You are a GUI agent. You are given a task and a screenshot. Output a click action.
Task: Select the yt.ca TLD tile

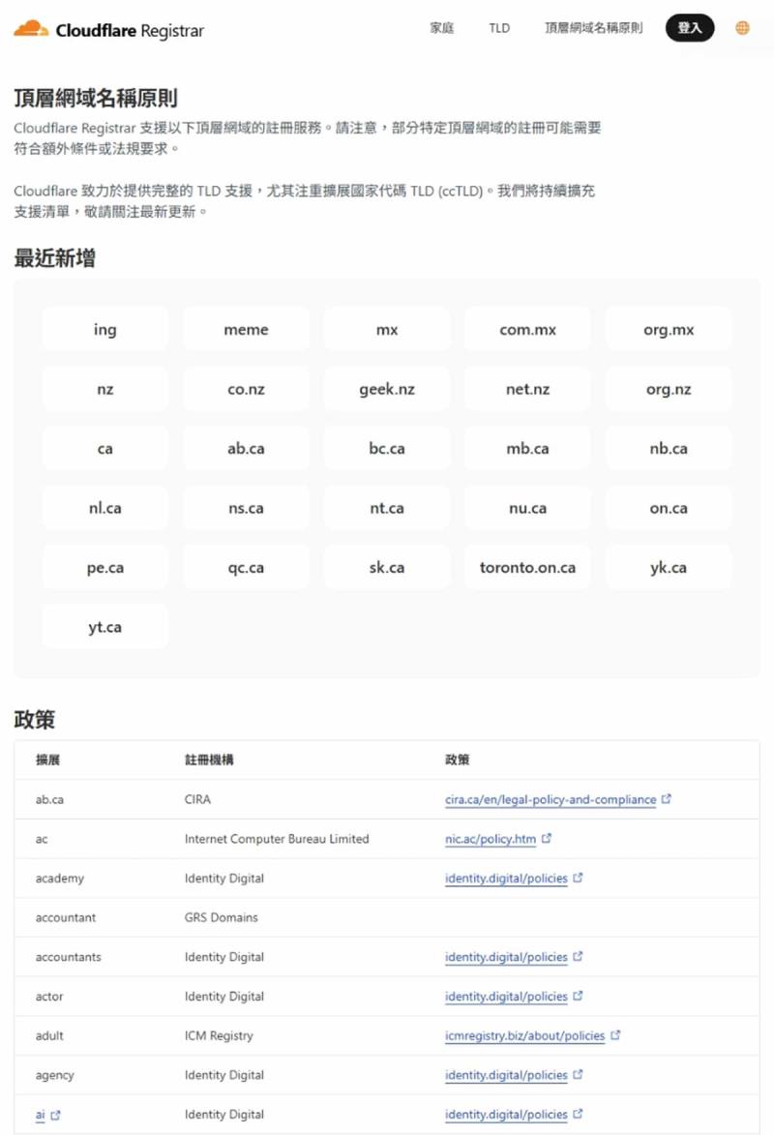point(104,626)
